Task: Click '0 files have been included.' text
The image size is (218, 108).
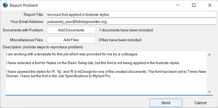Action: 120,40
